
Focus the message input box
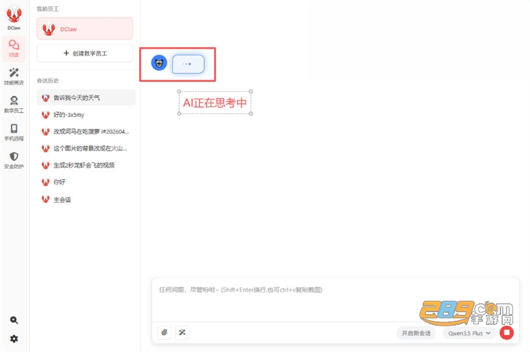[336, 300]
